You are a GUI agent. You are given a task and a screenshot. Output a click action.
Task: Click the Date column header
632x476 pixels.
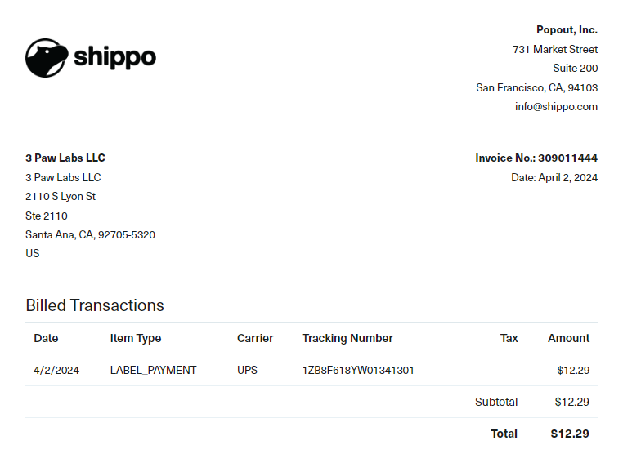tap(46, 338)
